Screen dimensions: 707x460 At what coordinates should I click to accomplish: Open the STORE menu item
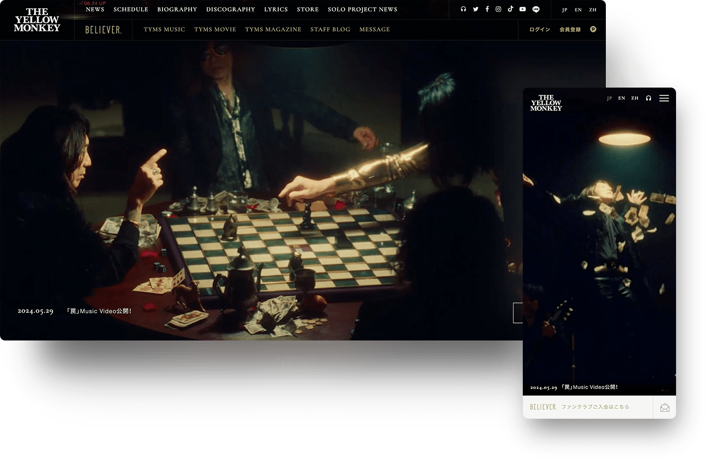click(x=308, y=9)
